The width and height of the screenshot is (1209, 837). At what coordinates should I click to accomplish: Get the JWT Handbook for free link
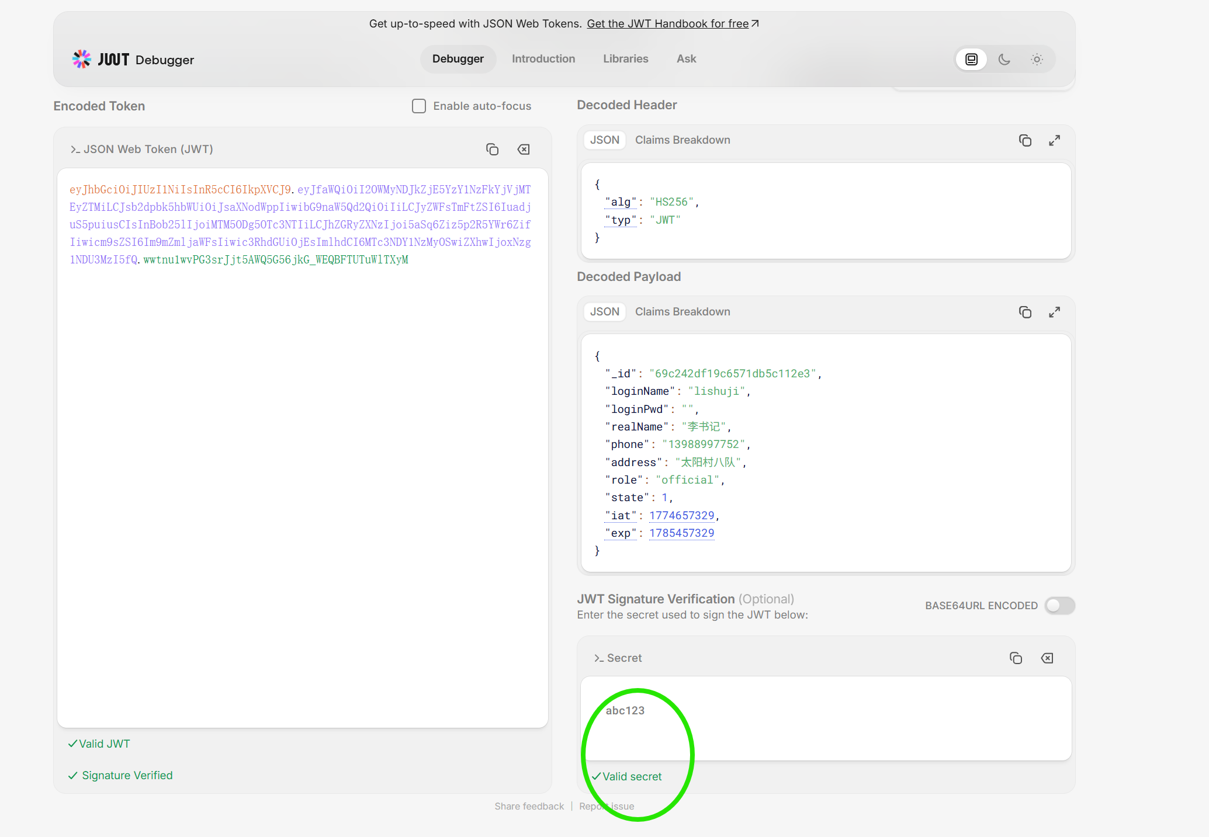(x=672, y=24)
